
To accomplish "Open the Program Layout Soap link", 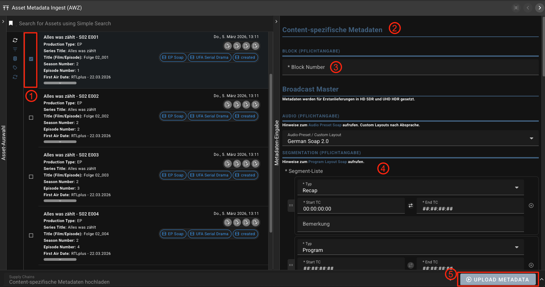I will tap(327, 162).
